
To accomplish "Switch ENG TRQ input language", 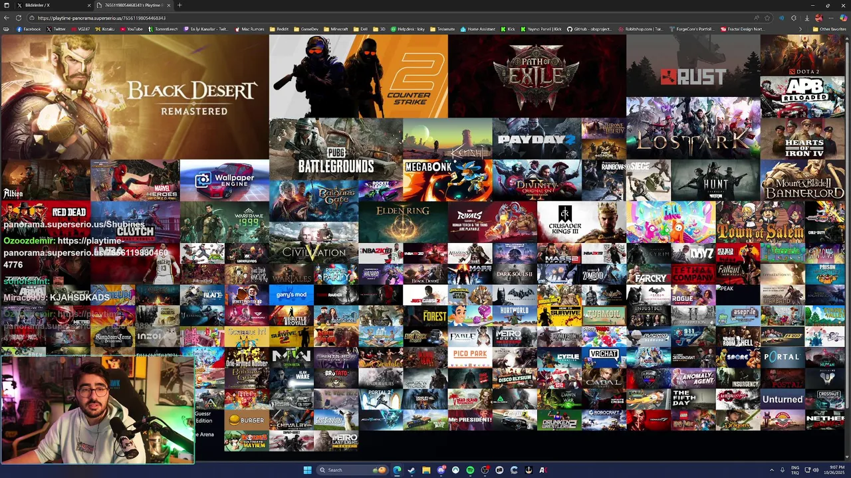I will click(x=795, y=470).
